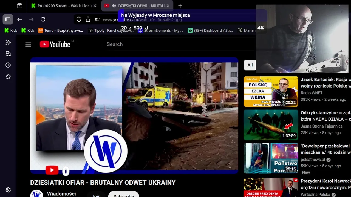Open the site permissions icon in the address bar
Screen dimensions: 351x197
coord(97,19)
